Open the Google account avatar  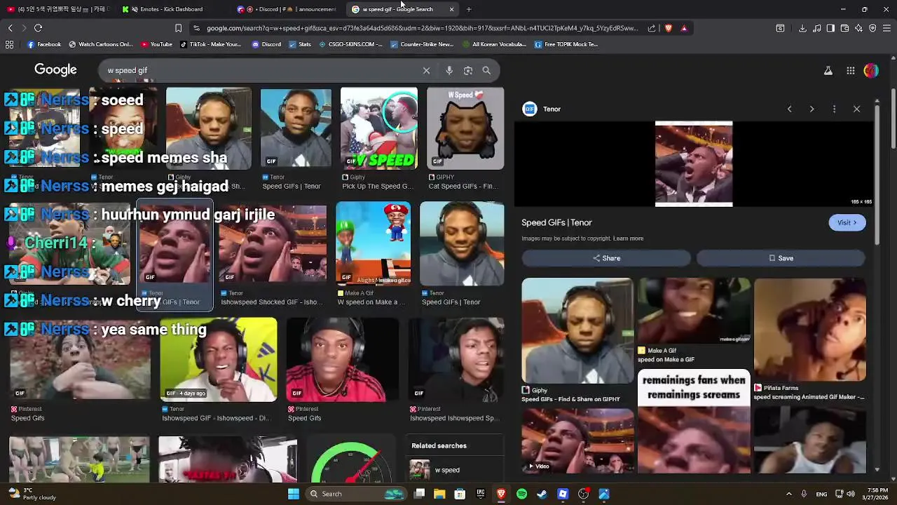coord(871,70)
